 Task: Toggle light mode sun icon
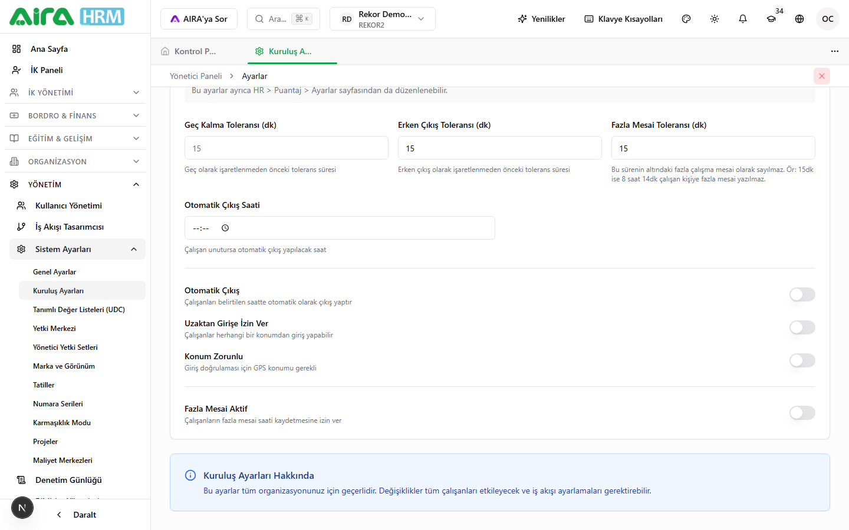(x=715, y=19)
